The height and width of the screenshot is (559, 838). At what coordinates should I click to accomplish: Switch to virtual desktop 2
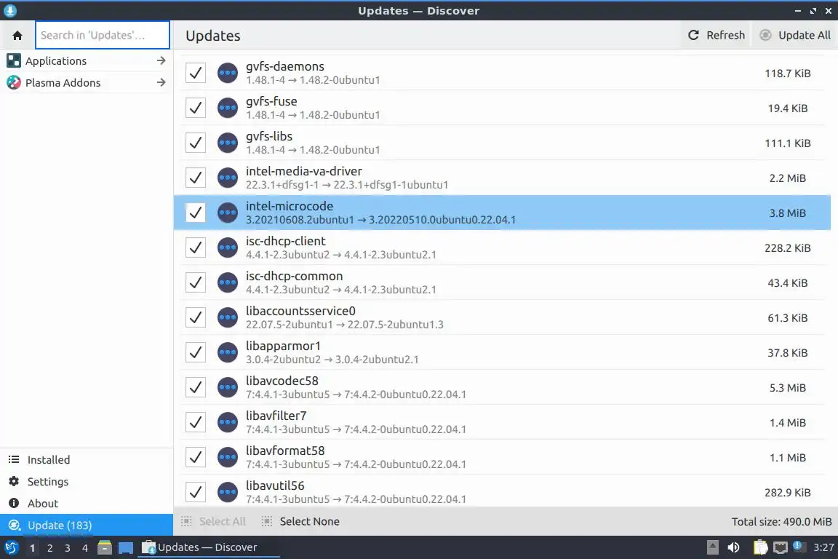[49, 548]
